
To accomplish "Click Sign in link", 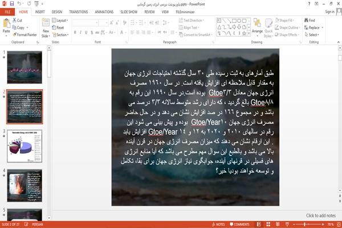I will pyautogui.click(x=329, y=12).
